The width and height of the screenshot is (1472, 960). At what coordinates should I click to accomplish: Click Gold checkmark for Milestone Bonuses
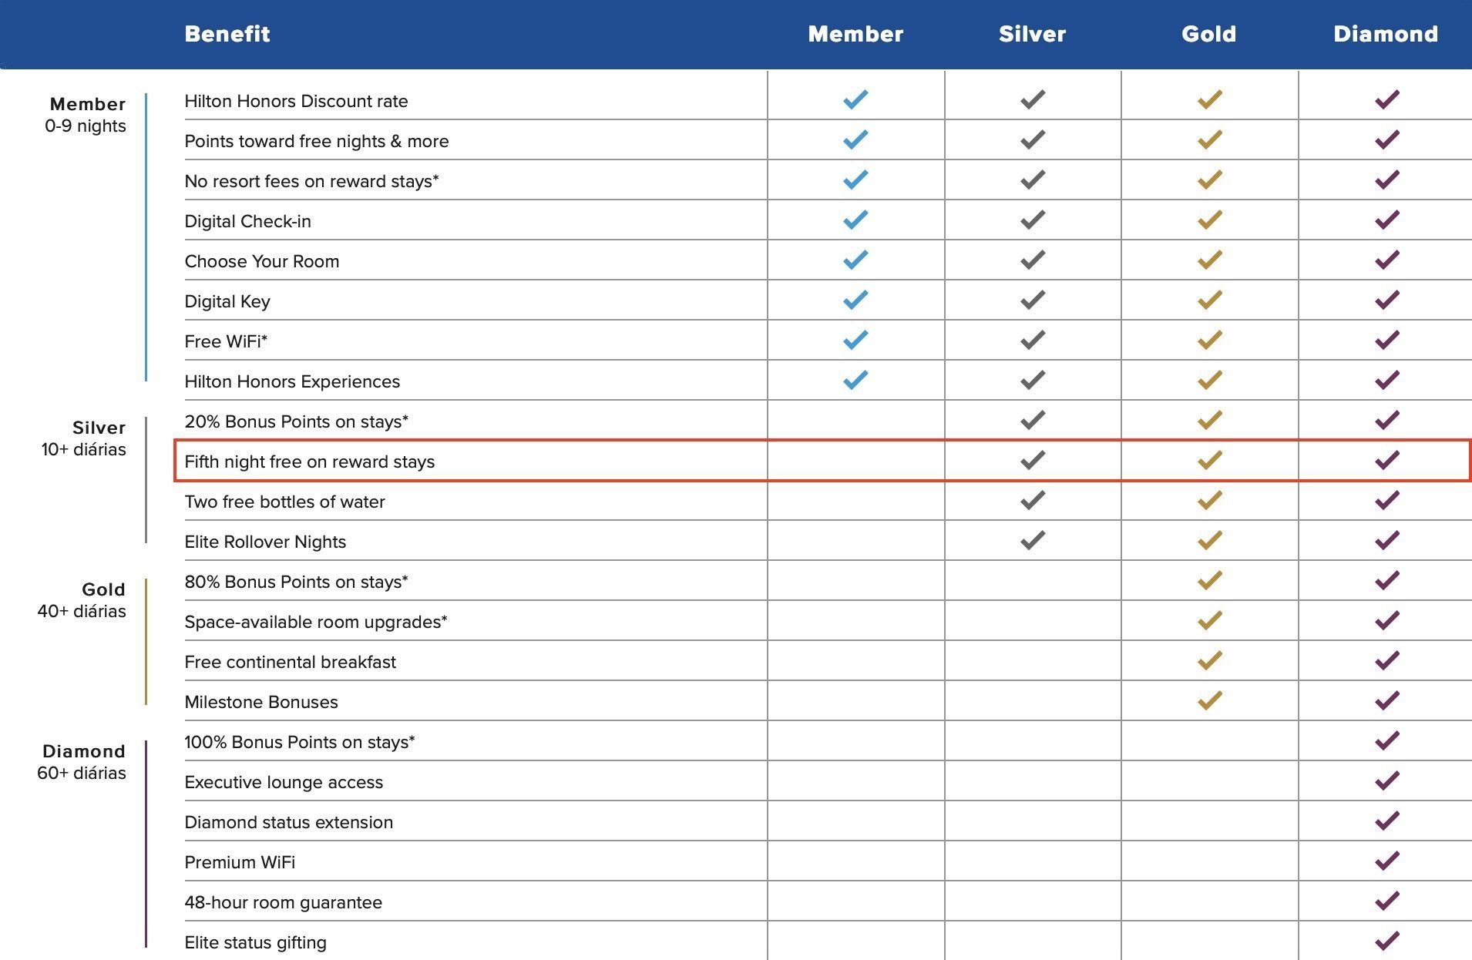pos(1210,700)
